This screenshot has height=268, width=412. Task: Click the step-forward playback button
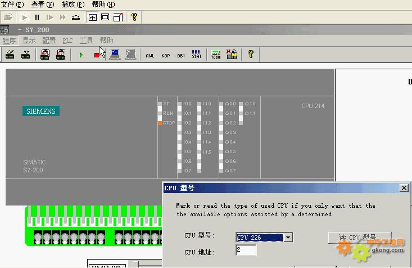click(x=49, y=17)
